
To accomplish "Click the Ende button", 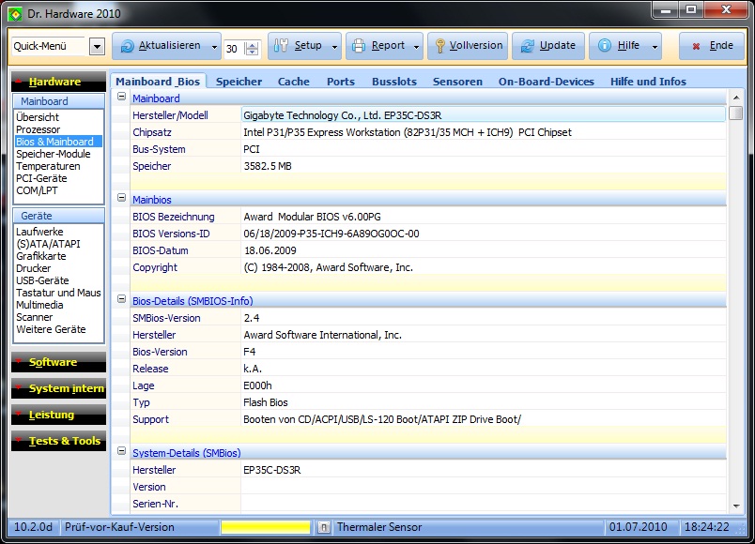I will (712, 46).
